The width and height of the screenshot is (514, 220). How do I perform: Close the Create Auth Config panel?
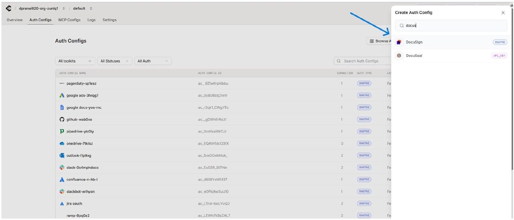tap(503, 13)
